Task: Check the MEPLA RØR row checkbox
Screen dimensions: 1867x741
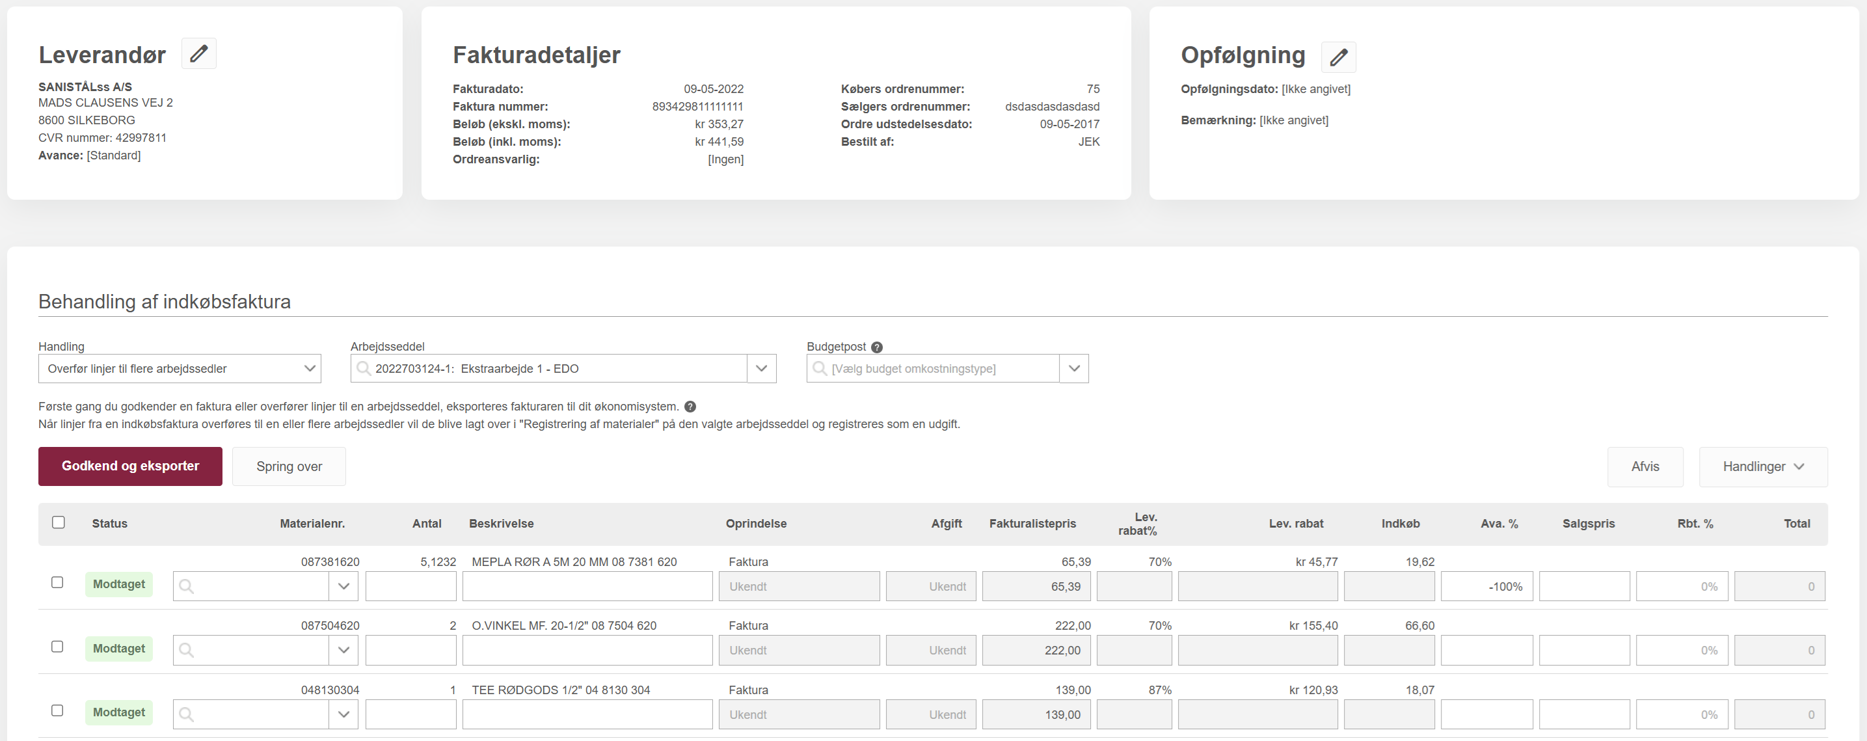Action: (x=57, y=582)
